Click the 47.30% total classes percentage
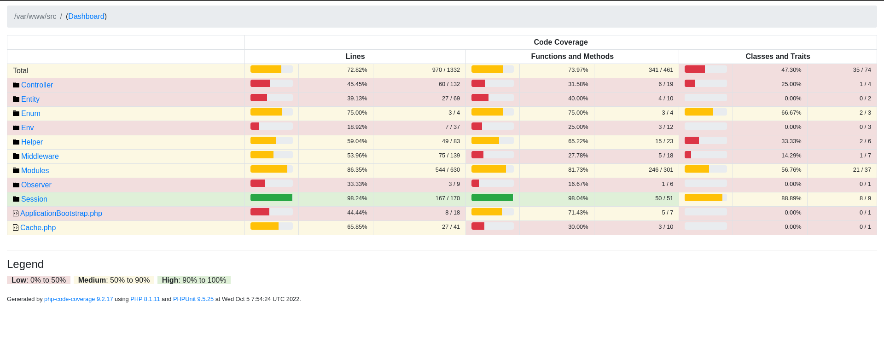The width and height of the screenshot is (884, 348). (x=791, y=70)
